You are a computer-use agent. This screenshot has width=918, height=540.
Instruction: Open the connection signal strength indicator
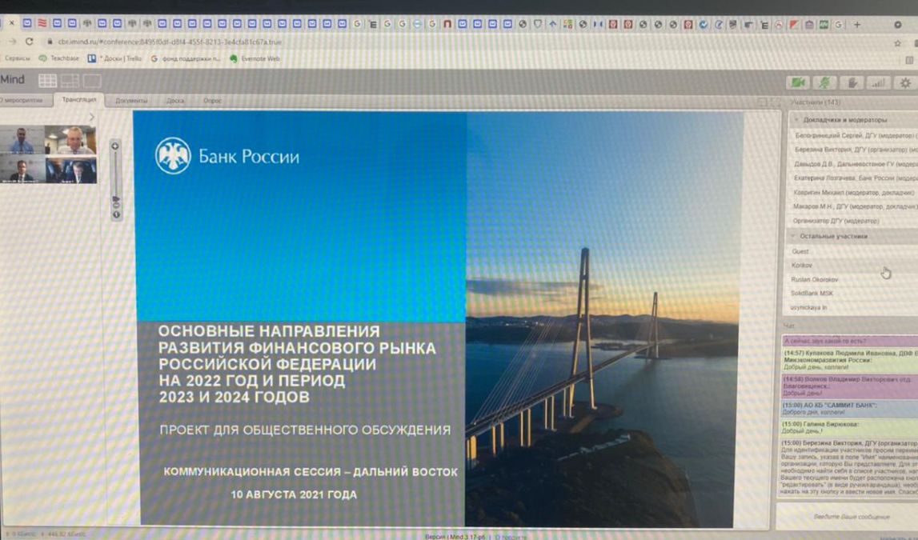click(x=879, y=82)
